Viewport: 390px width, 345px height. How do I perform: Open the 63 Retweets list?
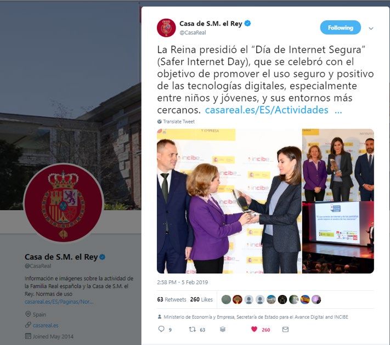(x=171, y=299)
